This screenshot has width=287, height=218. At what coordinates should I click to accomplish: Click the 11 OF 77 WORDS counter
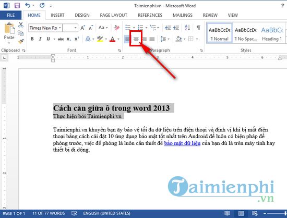49,213
